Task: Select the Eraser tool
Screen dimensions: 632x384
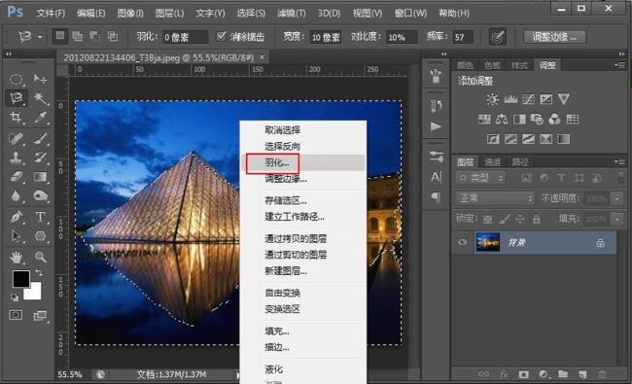Action: coord(17,177)
